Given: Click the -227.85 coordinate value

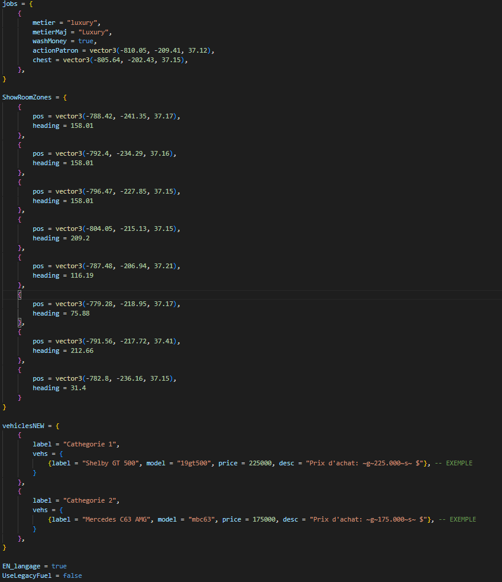Looking at the screenshot, I should coord(134,191).
